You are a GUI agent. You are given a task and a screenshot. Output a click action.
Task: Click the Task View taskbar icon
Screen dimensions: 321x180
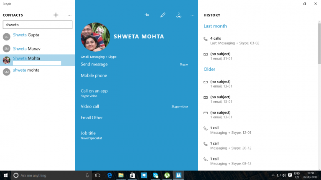pos(98,175)
